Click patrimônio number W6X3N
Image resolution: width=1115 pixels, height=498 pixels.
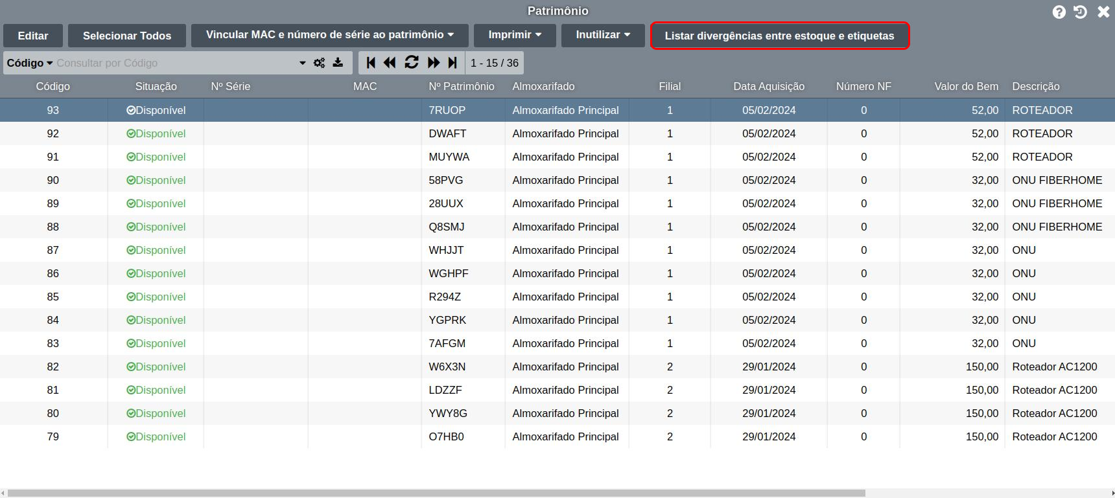tap(447, 367)
